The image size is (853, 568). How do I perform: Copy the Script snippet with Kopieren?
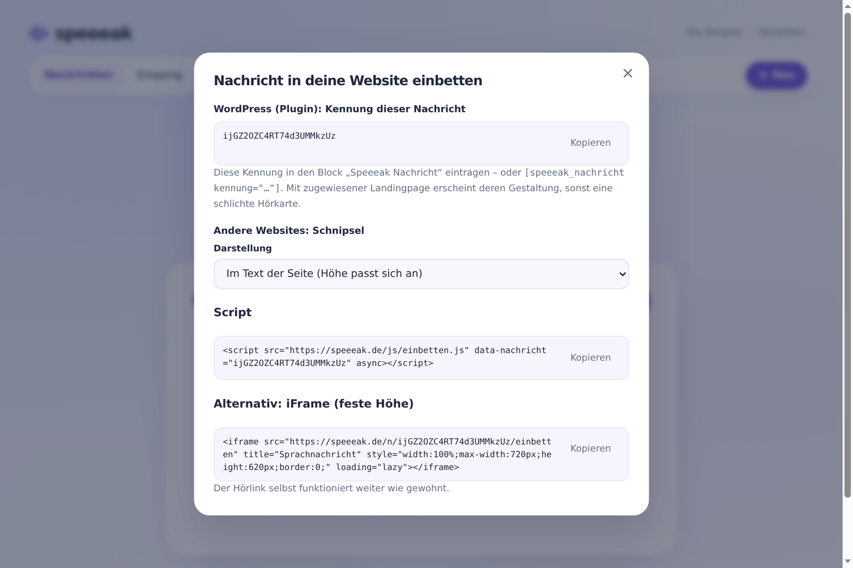(590, 358)
